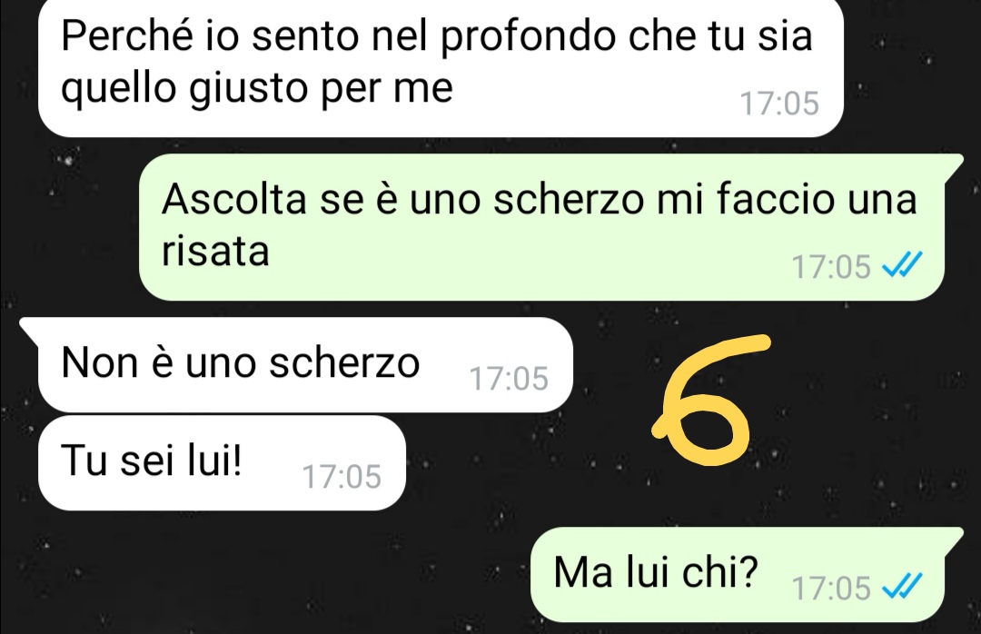The image size is (981, 634).
Task: Tap the 'Tu sei lui!' message bubble
Action: coord(223,463)
